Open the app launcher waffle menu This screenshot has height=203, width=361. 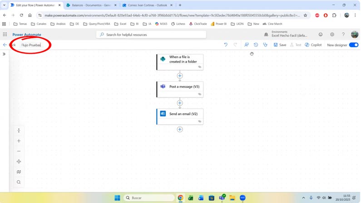click(x=5, y=35)
